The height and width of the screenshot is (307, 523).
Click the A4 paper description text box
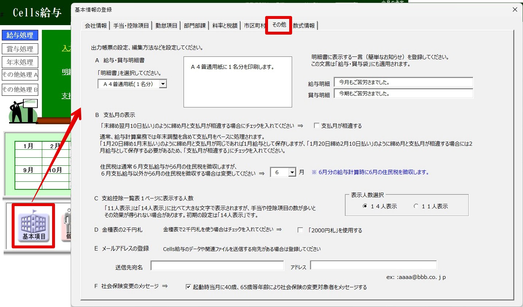238,82
